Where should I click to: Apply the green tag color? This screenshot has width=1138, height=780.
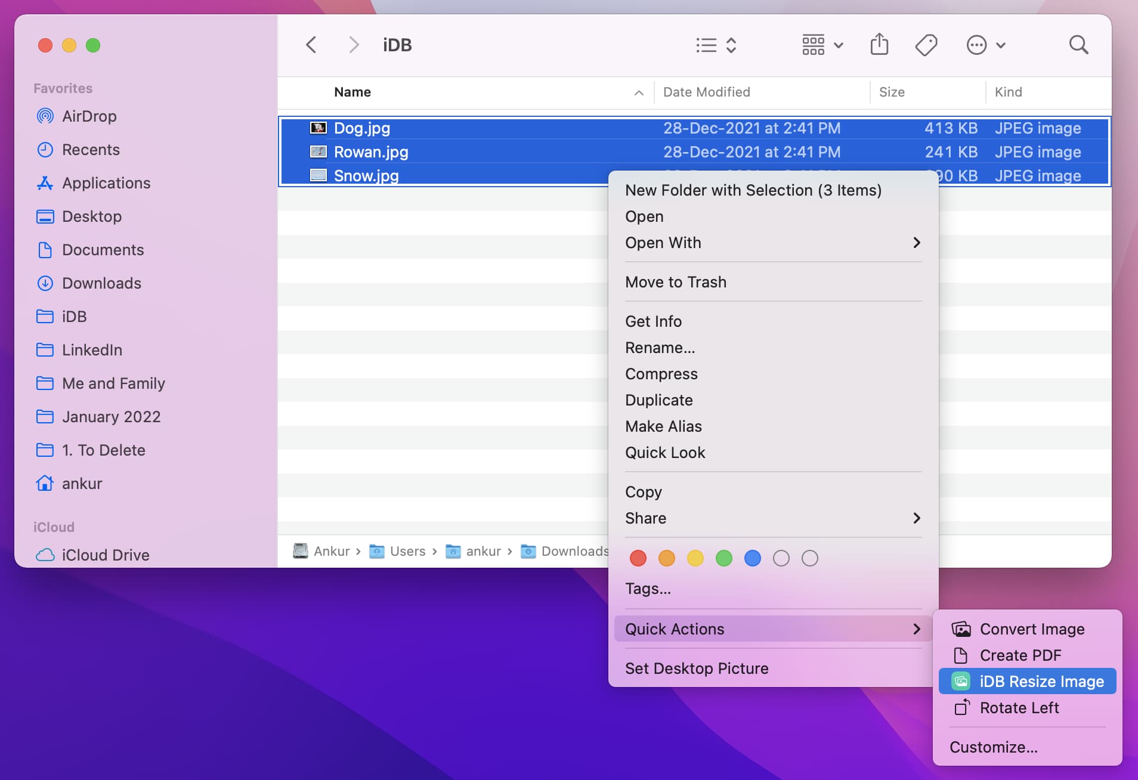(x=724, y=558)
